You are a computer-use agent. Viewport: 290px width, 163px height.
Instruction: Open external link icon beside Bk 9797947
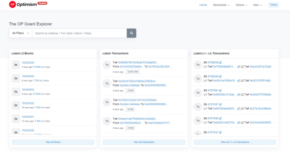220,105
